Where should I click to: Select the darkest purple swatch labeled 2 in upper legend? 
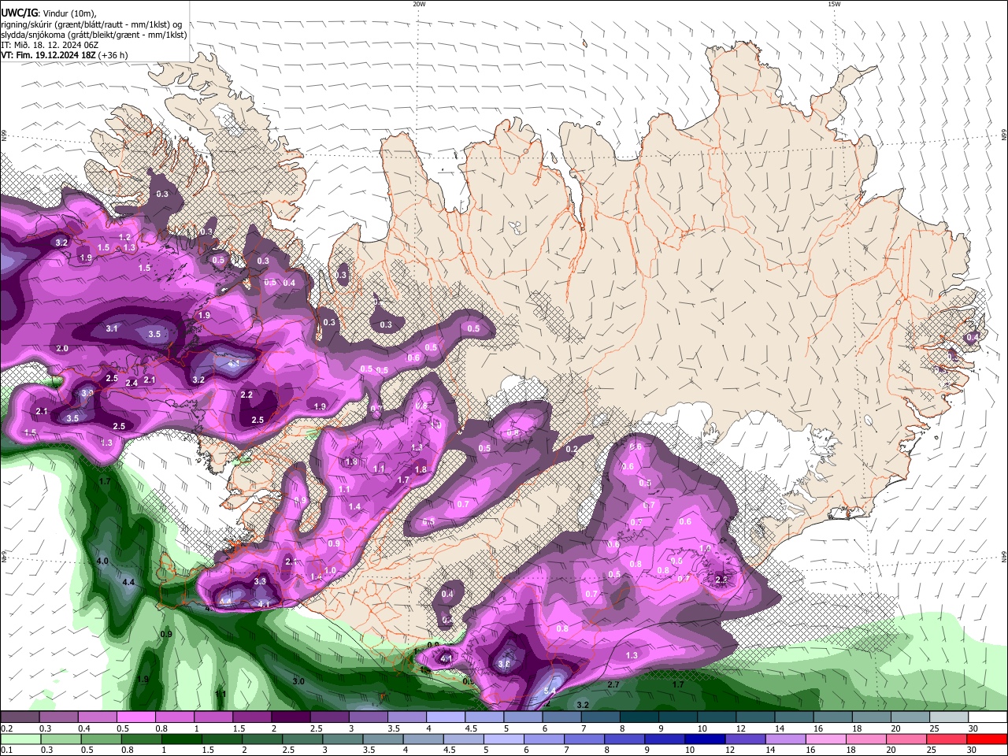click(290, 717)
